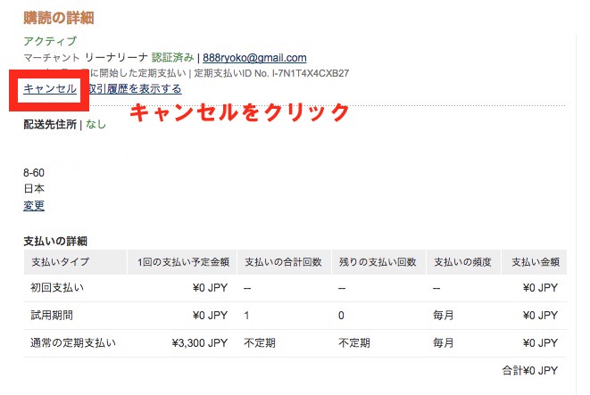Click the アクティブ status text
The height and width of the screenshot is (395, 590).
50,42
